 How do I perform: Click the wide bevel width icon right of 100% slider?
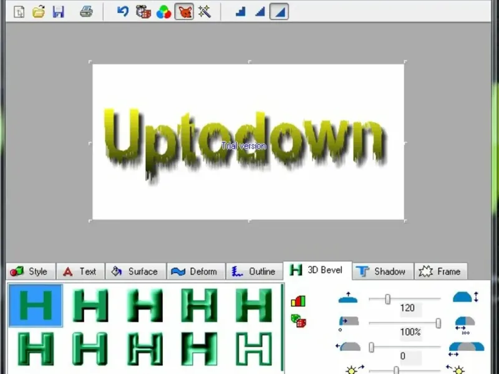(x=464, y=325)
